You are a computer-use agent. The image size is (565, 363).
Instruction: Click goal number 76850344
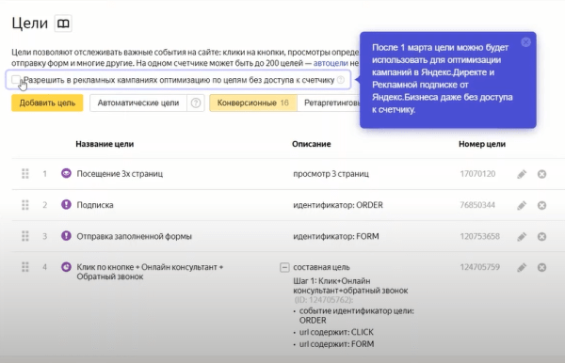tap(477, 205)
